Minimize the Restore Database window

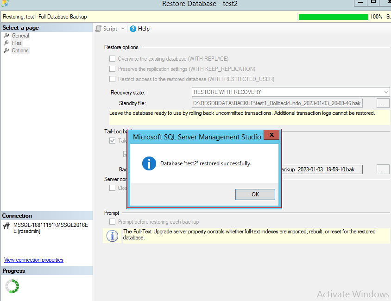[360, 2]
